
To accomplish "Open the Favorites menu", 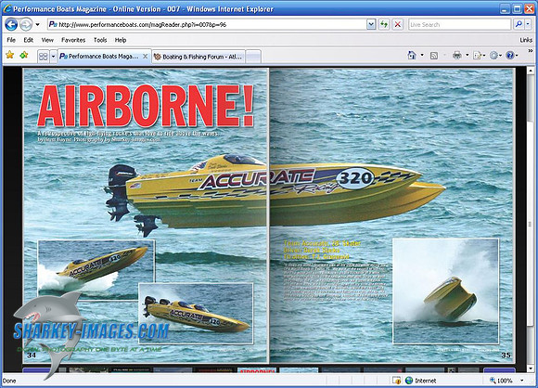I will point(73,40).
